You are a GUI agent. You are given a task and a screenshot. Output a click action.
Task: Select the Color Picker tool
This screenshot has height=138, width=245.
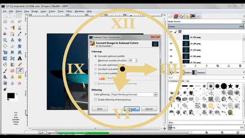[20, 34]
